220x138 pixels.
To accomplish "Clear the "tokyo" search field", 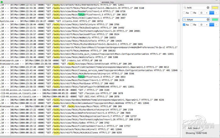I will [x=208, y=20].
